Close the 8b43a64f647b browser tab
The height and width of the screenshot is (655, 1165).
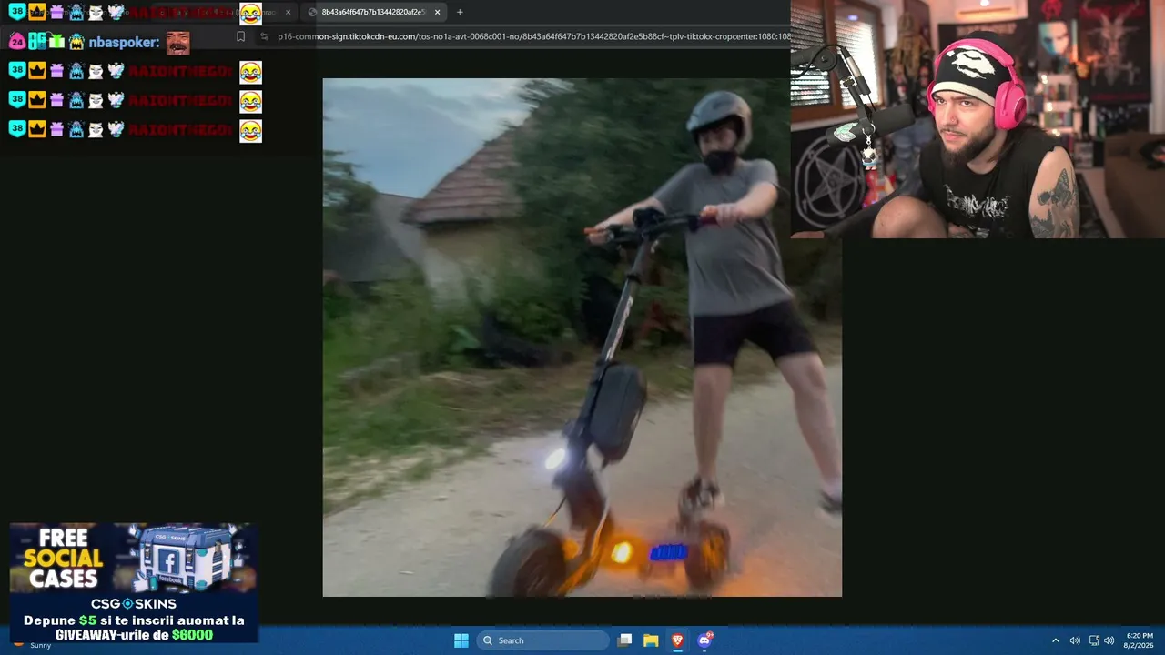pyautogui.click(x=438, y=12)
